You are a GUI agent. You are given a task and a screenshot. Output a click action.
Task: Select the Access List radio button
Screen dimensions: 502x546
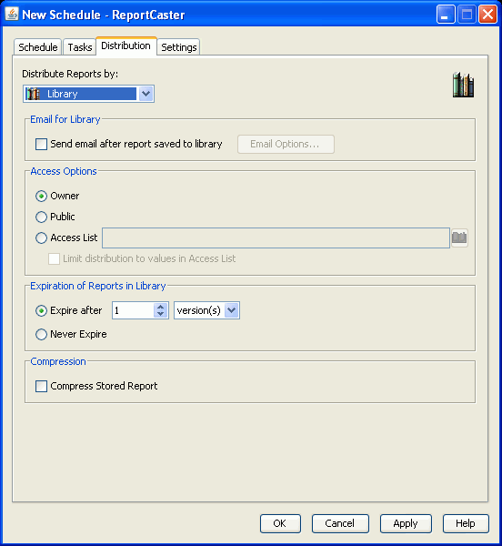click(42, 238)
